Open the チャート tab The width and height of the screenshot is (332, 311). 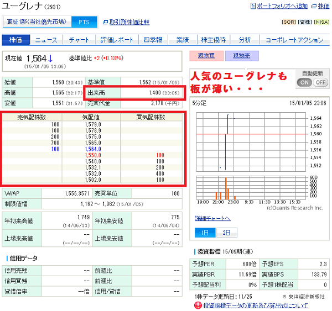79,40
